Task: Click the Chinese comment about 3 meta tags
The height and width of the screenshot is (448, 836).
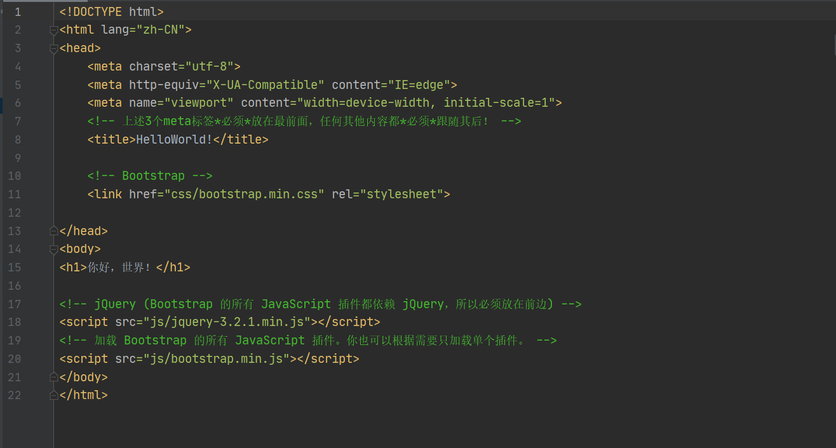Action: (304, 121)
